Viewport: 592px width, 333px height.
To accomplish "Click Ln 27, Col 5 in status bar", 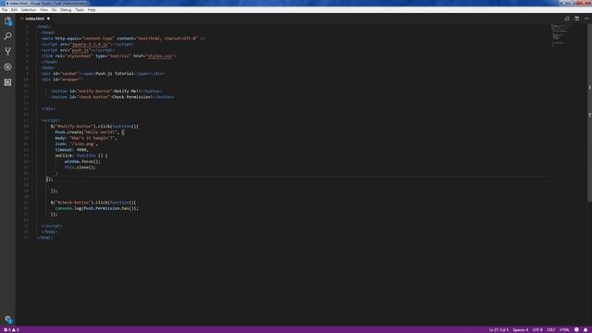I will click(499, 329).
